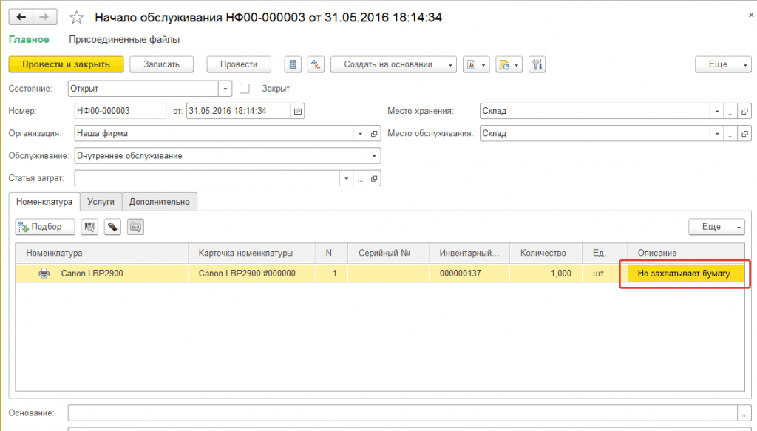The image size is (757, 431).
Task: Click the Описание column header
Action: coord(685,253)
